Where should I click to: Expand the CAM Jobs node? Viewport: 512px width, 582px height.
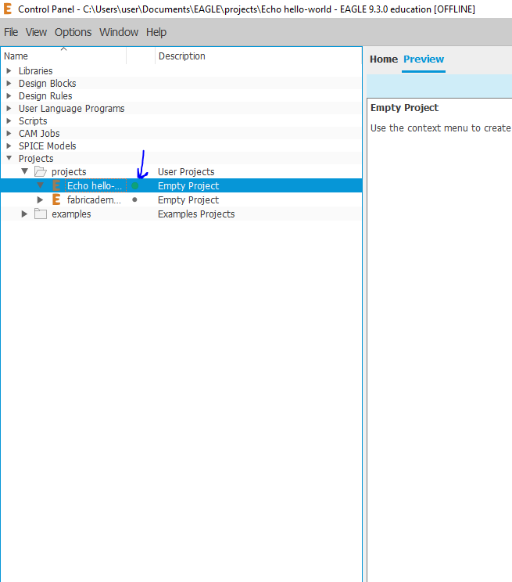point(9,133)
